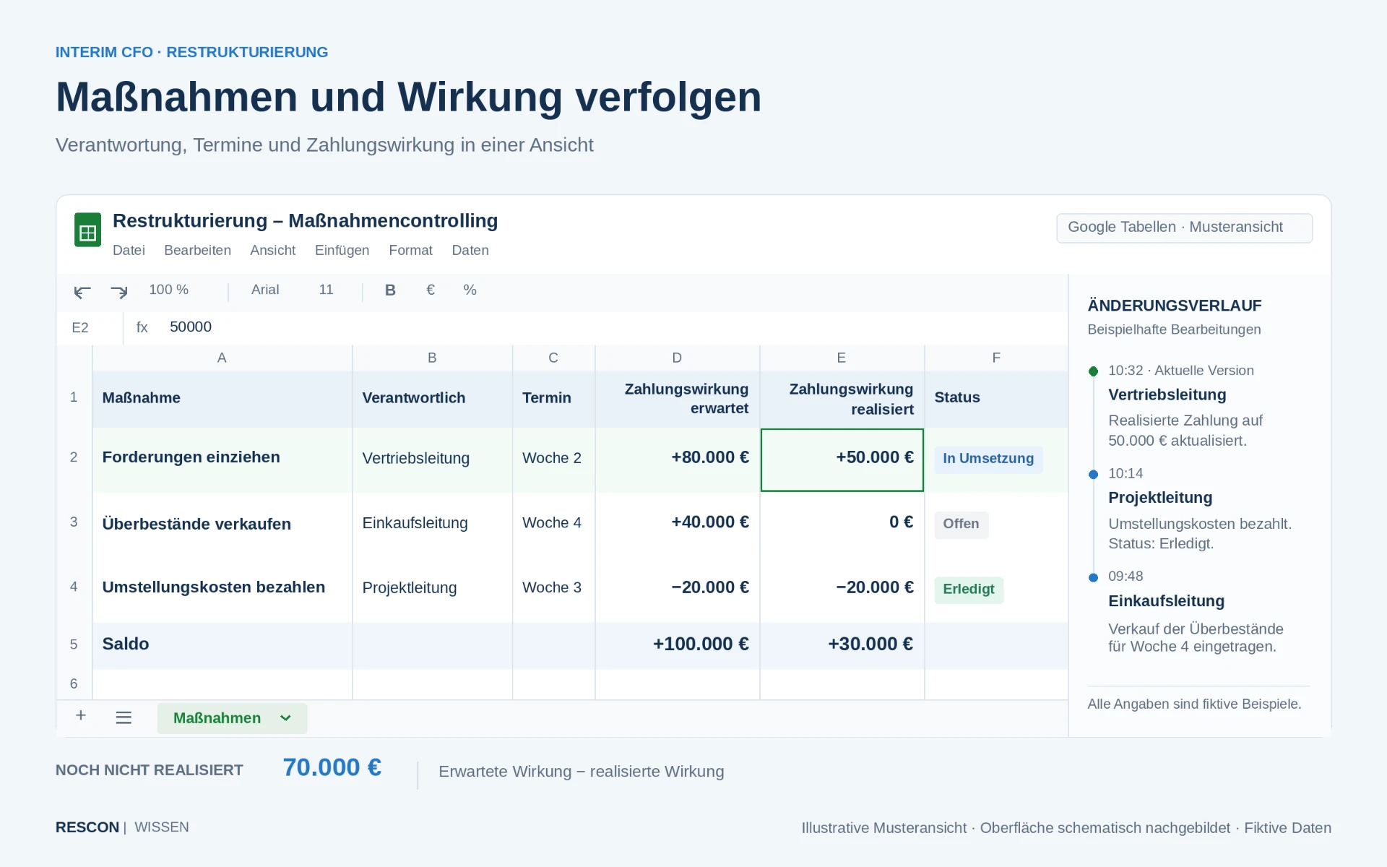Viewport: 1387px width, 867px height.
Task: Select column header A
Action: click(x=222, y=358)
